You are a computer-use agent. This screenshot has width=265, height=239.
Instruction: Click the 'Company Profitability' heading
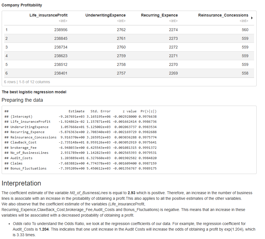pos(22,5)
